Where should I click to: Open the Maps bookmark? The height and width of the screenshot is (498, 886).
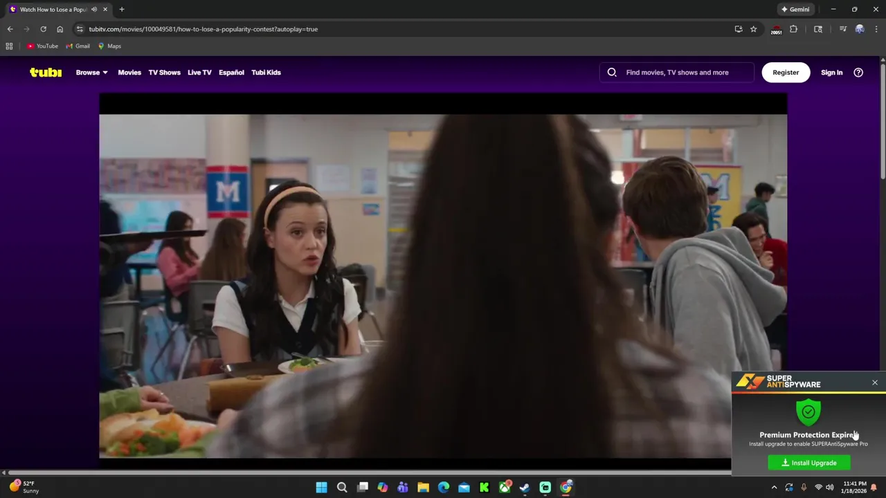coord(109,46)
